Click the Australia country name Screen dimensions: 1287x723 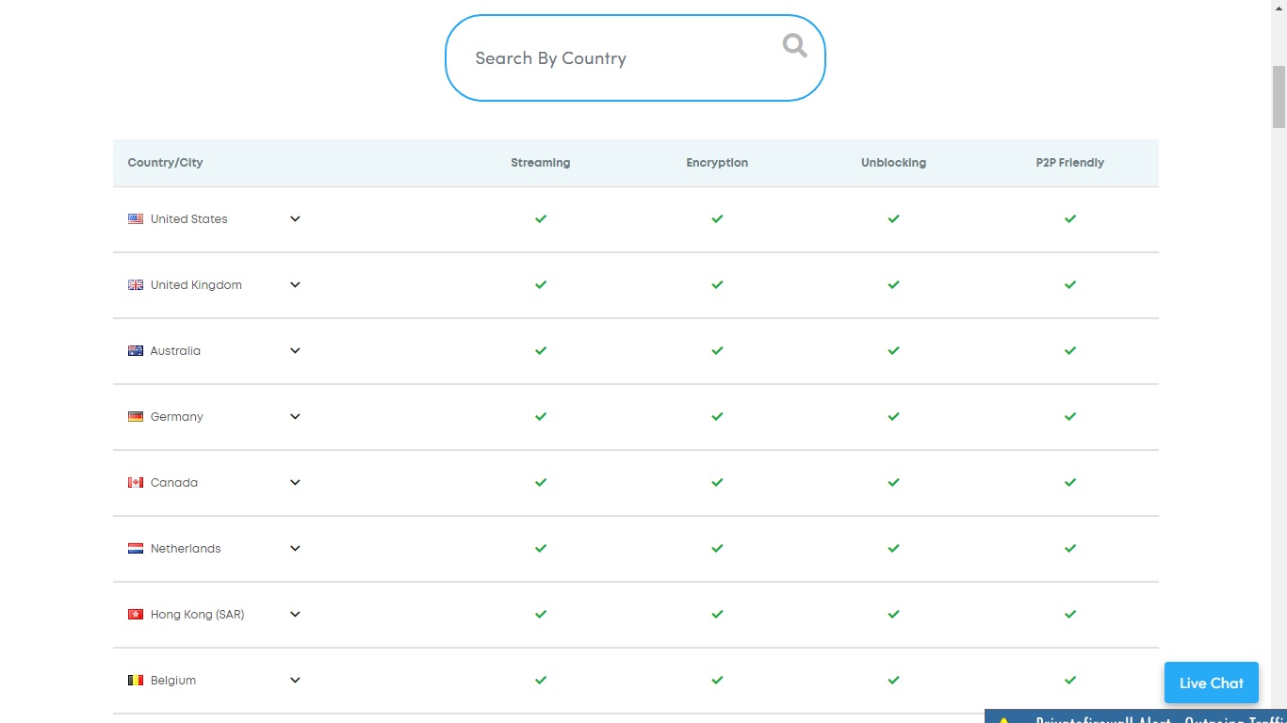[175, 351]
